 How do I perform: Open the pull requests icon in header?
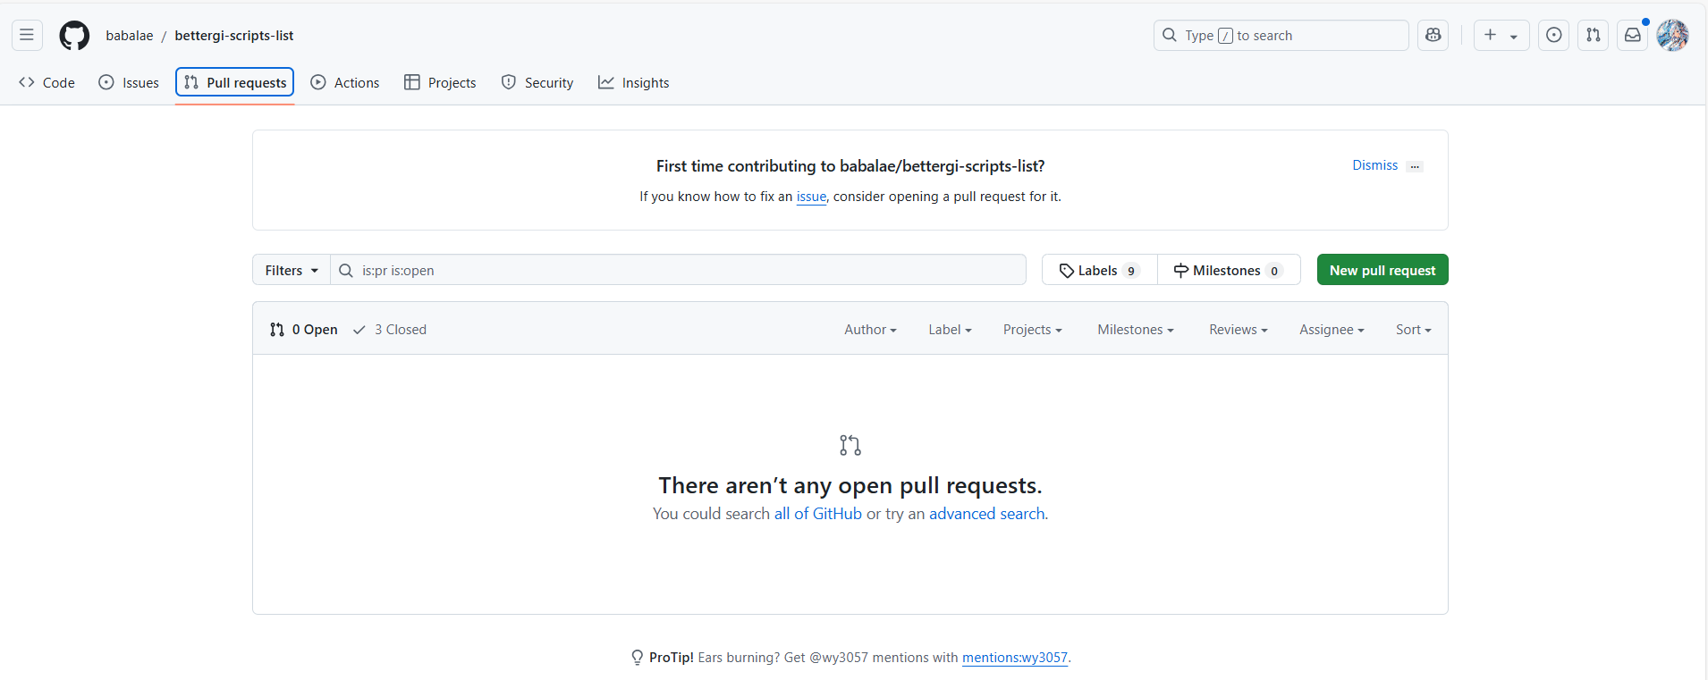tap(1594, 36)
